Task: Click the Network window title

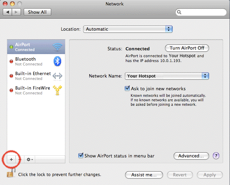Action: [x=114, y=4]
